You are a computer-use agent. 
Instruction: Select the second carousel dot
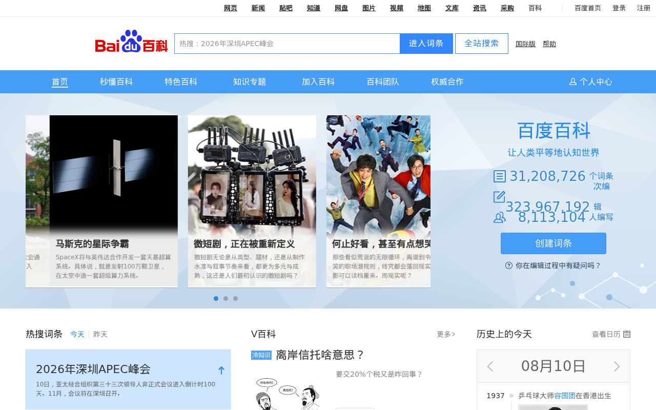click(x=226, y=298)
